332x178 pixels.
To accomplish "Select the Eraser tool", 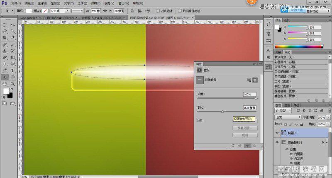I will (x=5, y=57).
